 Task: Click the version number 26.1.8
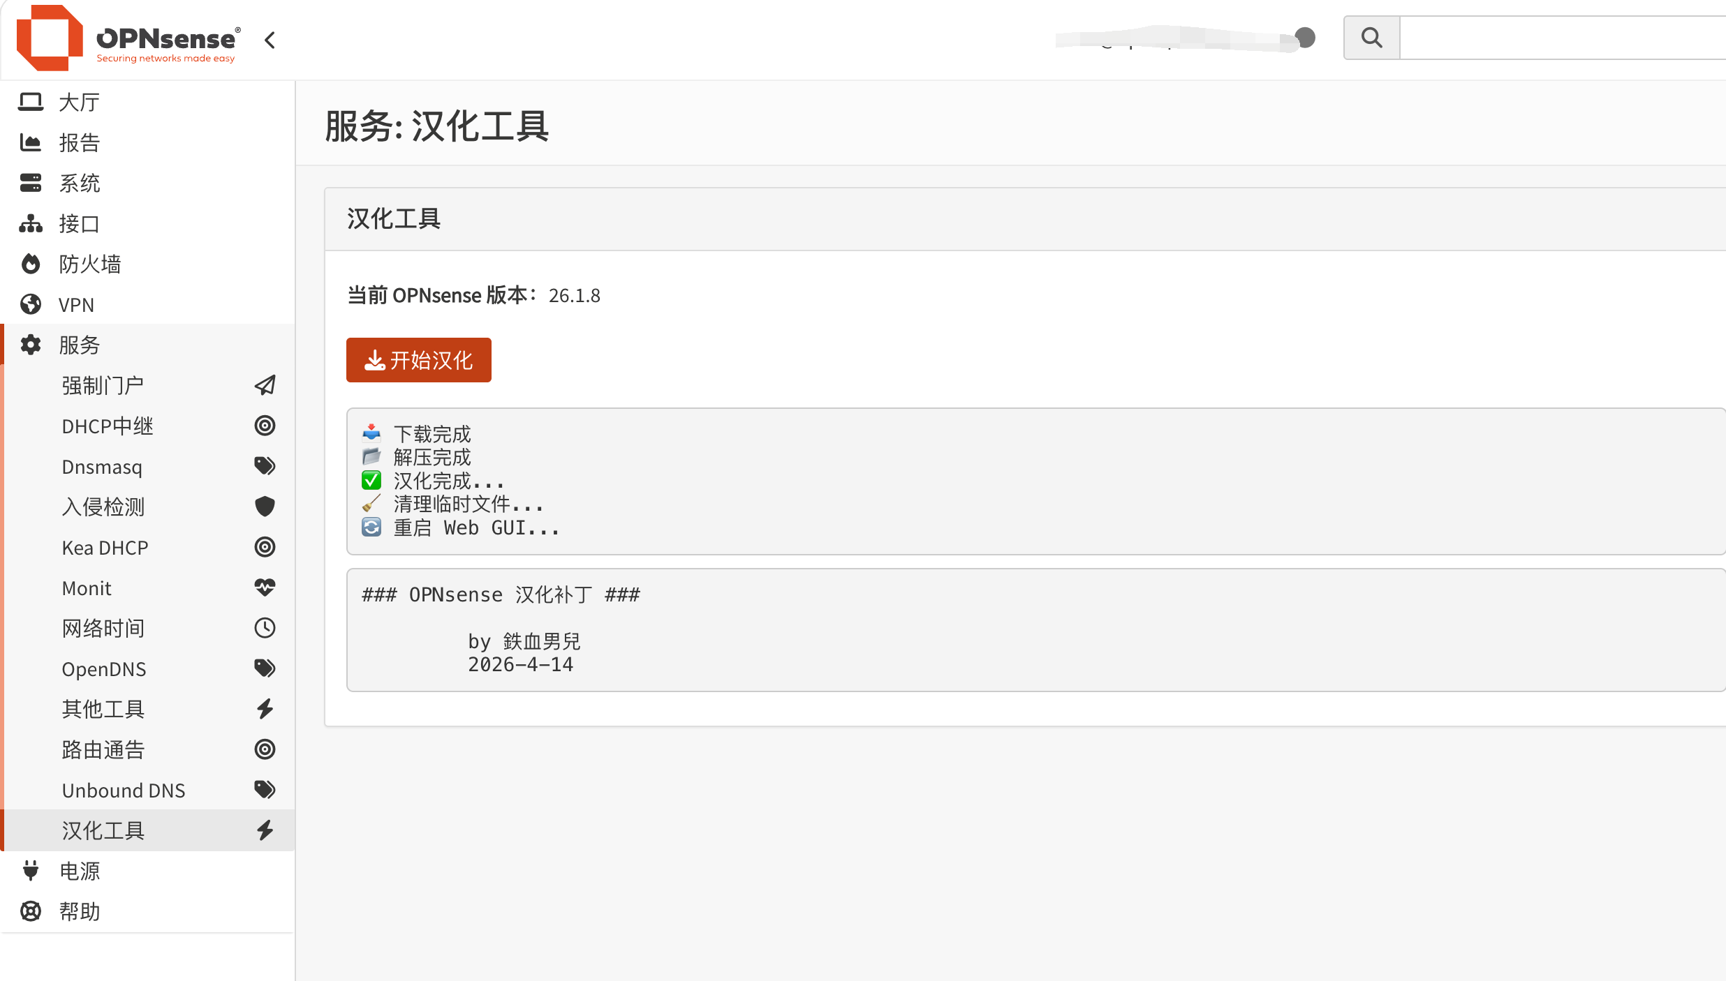pos(575,296)
